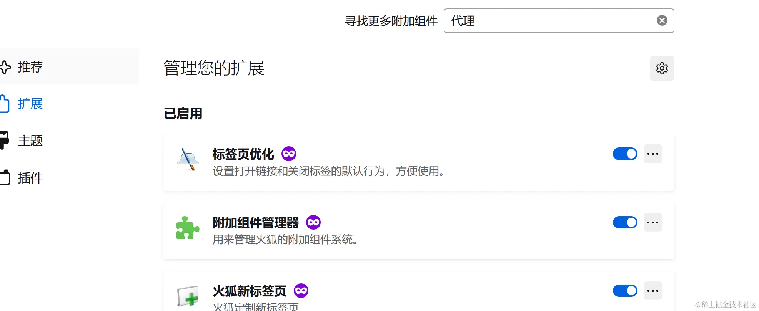Click the private browsing badge beside 火狐新标签页
This screenshot has height=311, width=759.
click(x=301, y=291)
